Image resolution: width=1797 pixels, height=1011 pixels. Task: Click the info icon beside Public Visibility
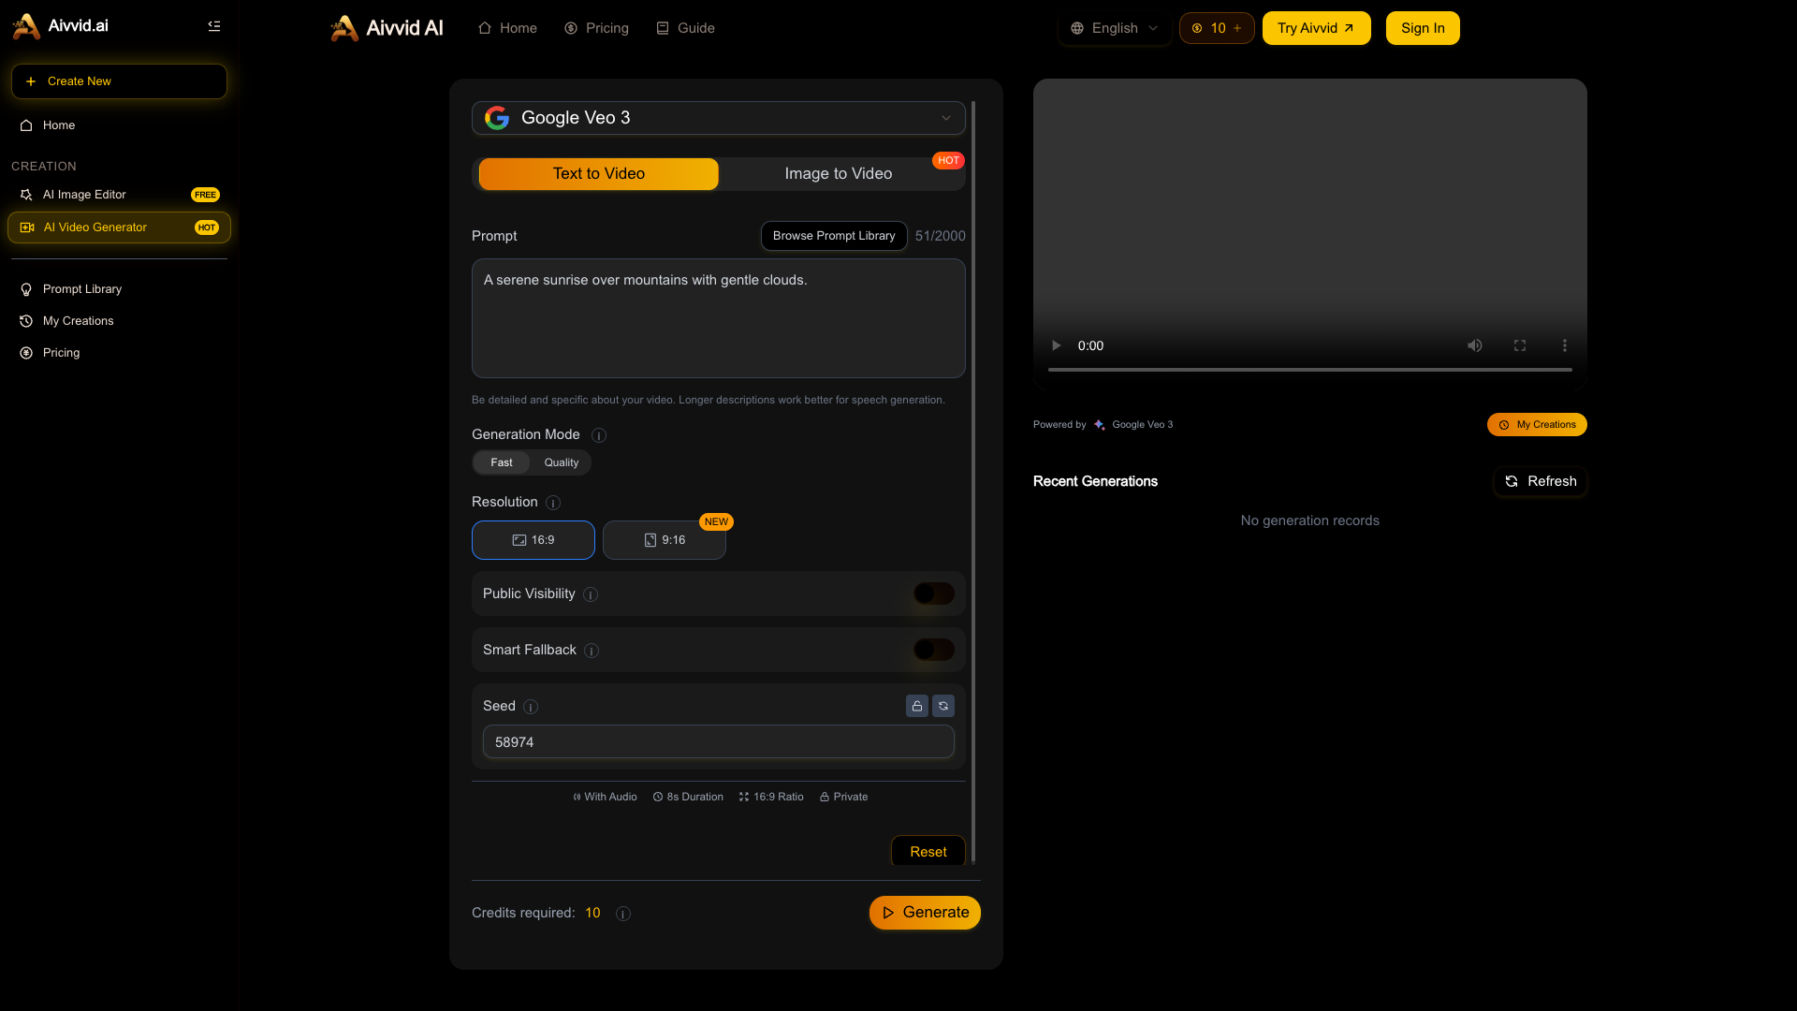pos(591,594)
